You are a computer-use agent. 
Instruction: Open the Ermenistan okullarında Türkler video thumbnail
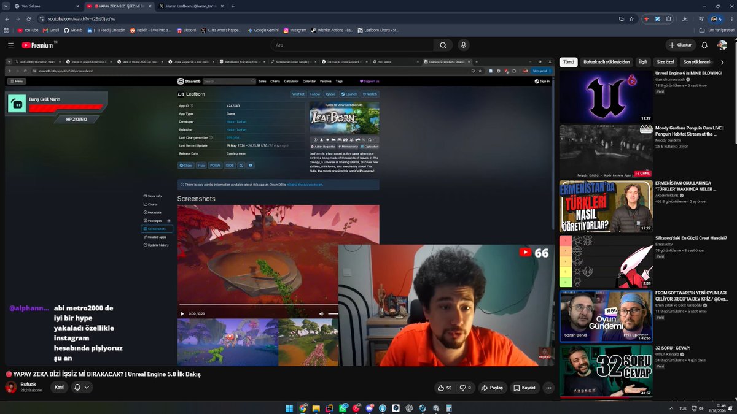pyautogui.click(x=606, y=206)
